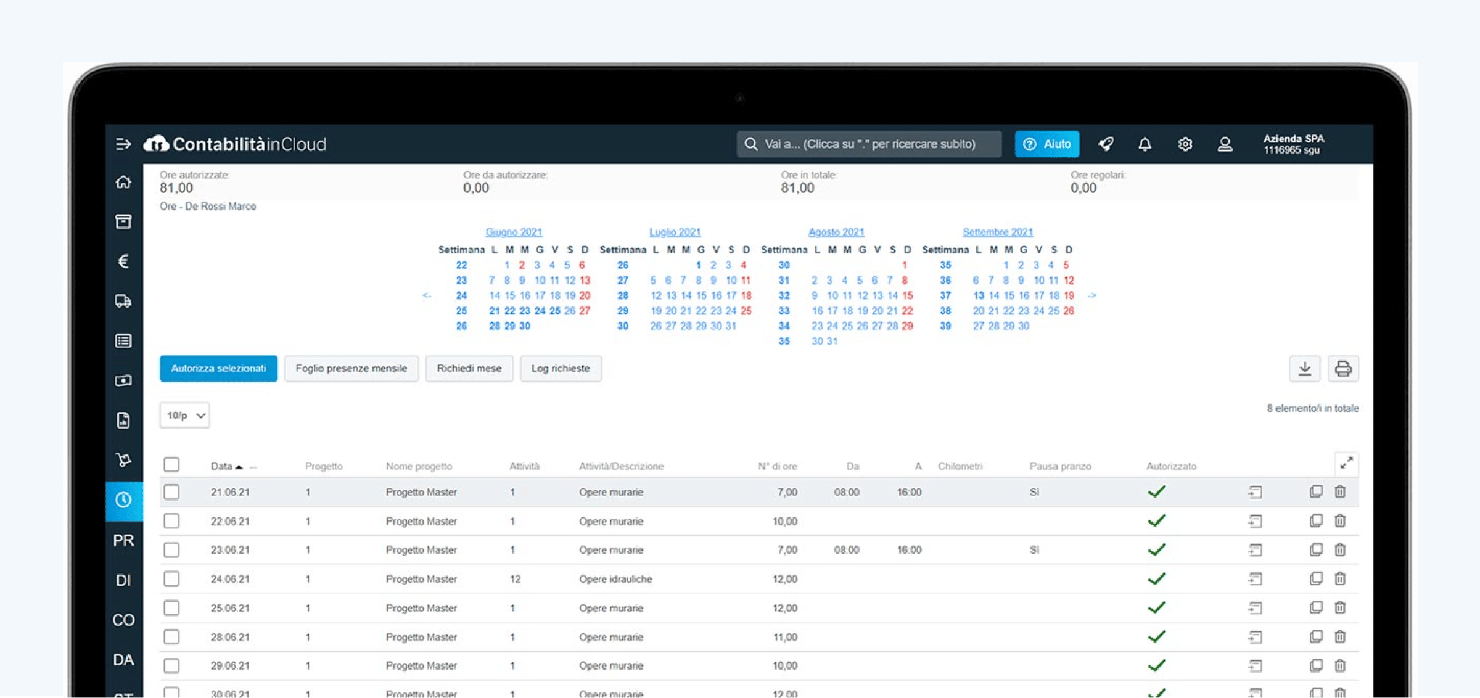Open the DI sidebar module
Screen dimensions: 1480x698
(x=123, y=580)
